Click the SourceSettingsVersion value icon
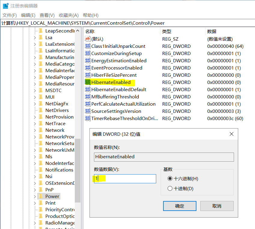Image resolution: width=255 pixels, height=229 pixels. 88,111
